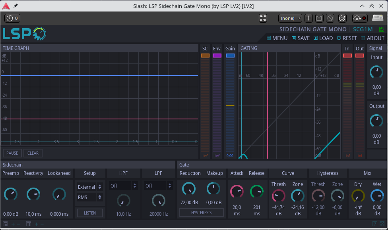Click ABOUT in the plugin header
Image resolution: width=388 pixels, height=230 pixels.
coord(372,38)
